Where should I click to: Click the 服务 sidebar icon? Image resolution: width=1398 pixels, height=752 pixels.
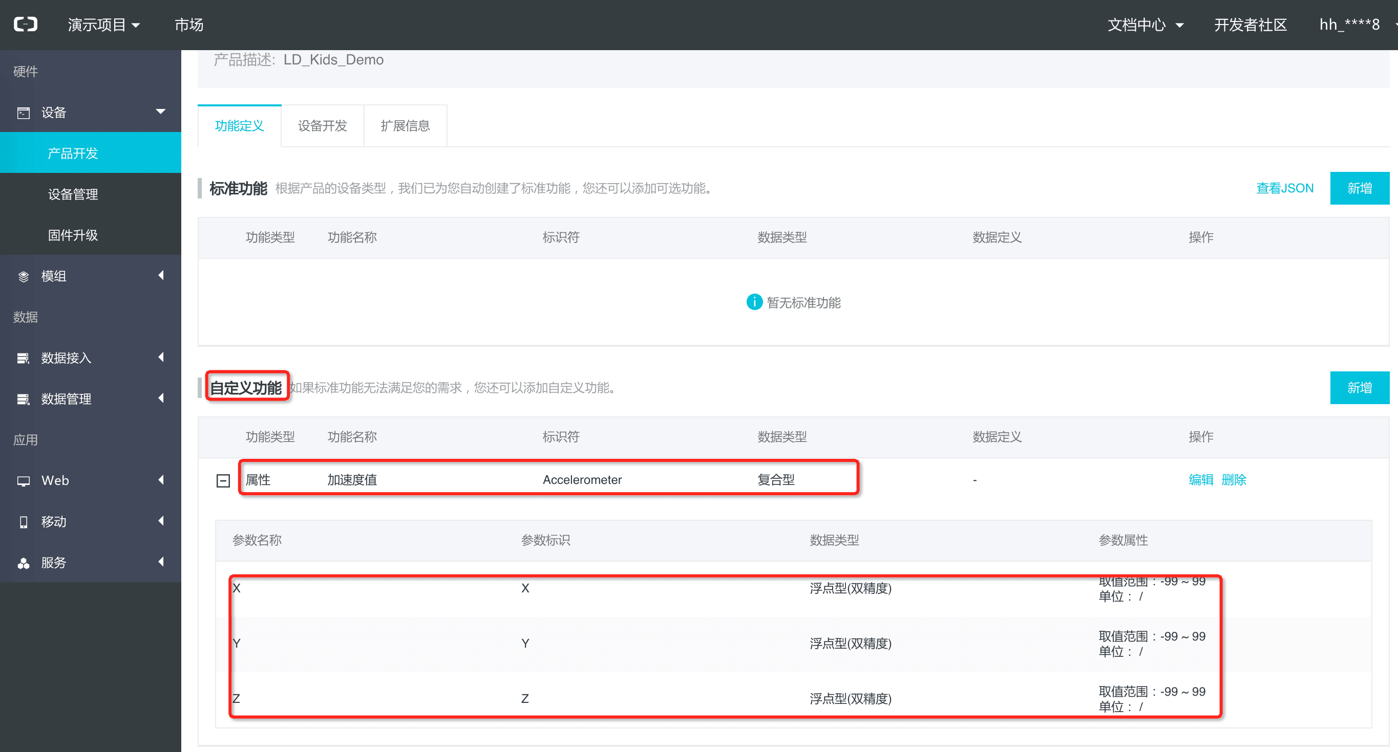coord(24,563)
